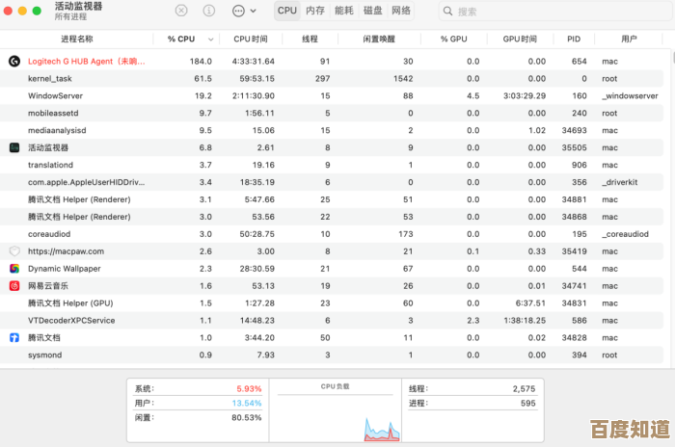Viewport: 675px width, 447px height.
Task: Sort processes by 进程名称 column header
Action: (x=77, y=39)
